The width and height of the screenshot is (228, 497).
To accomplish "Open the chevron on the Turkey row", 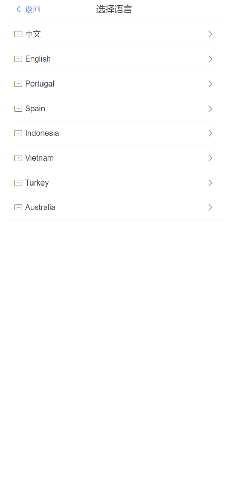I will click(210, 183).
